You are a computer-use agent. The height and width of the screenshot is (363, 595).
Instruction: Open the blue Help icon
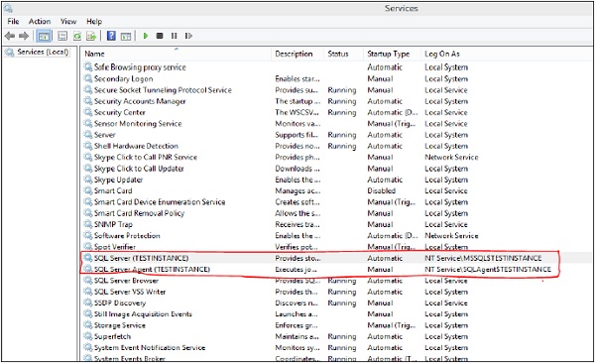click(x=111, y=36)
